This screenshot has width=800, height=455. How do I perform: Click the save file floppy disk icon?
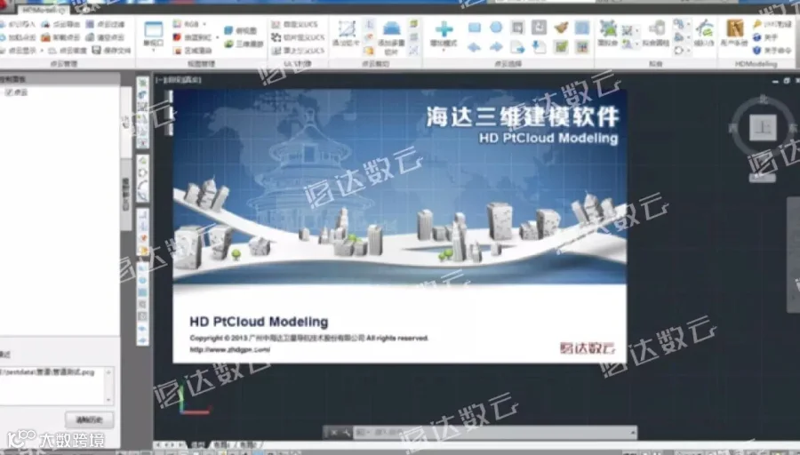tap(96, 50)
